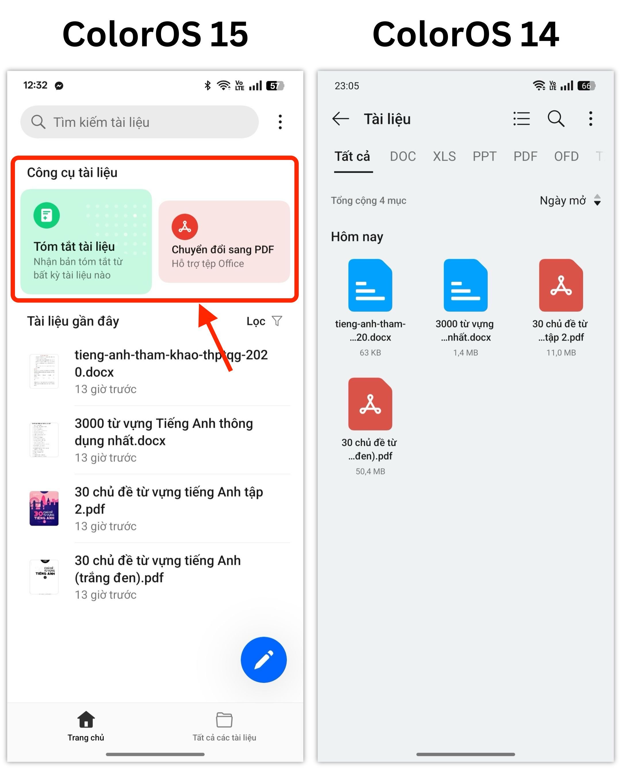Click Bluetooth icon in ColorOS 15 status bar
This screenshot has height=768, width=621.
point(208,85)
